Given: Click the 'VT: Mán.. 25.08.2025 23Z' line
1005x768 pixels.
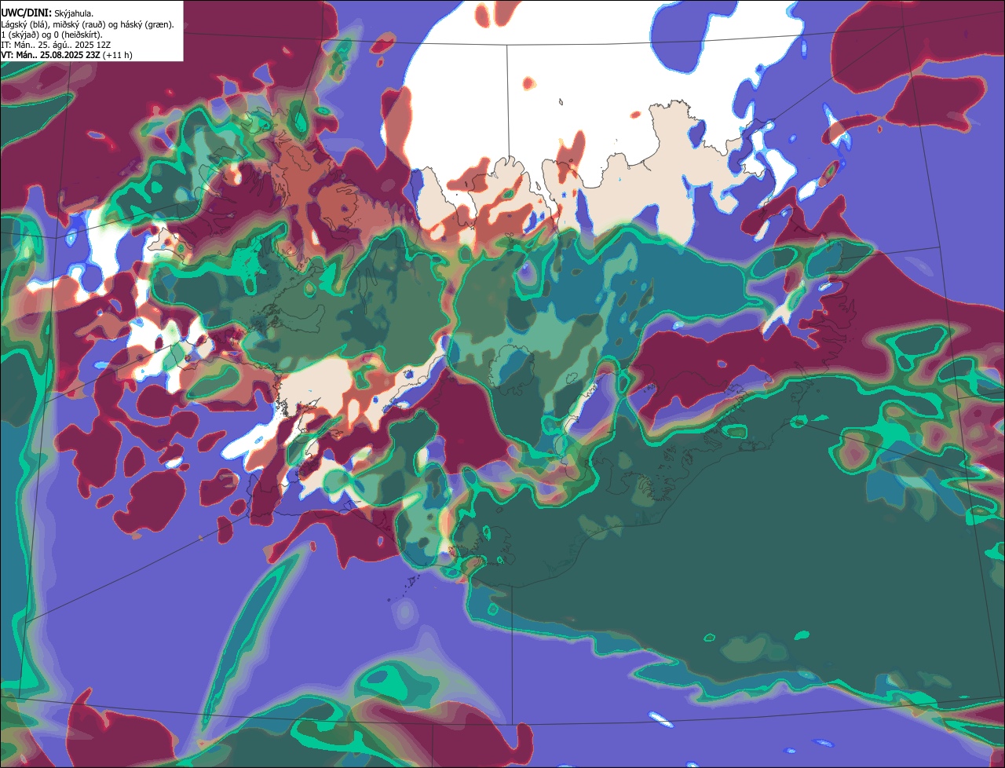Looking at the screenshot, I should [67, 55].
